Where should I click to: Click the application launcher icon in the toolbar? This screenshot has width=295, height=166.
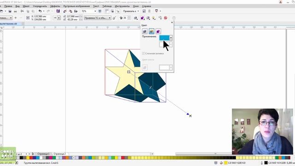pyautogui.click(x=157, y=11)
